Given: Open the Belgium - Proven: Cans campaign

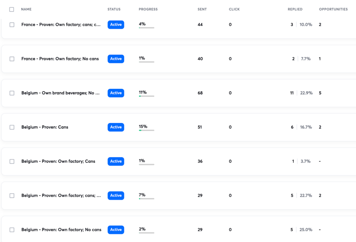Looking at the screenshot, I should [45, 127].
